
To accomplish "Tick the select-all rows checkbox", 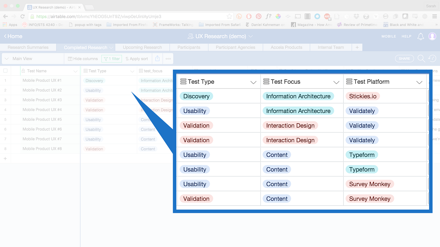I will tap(5, 71).
